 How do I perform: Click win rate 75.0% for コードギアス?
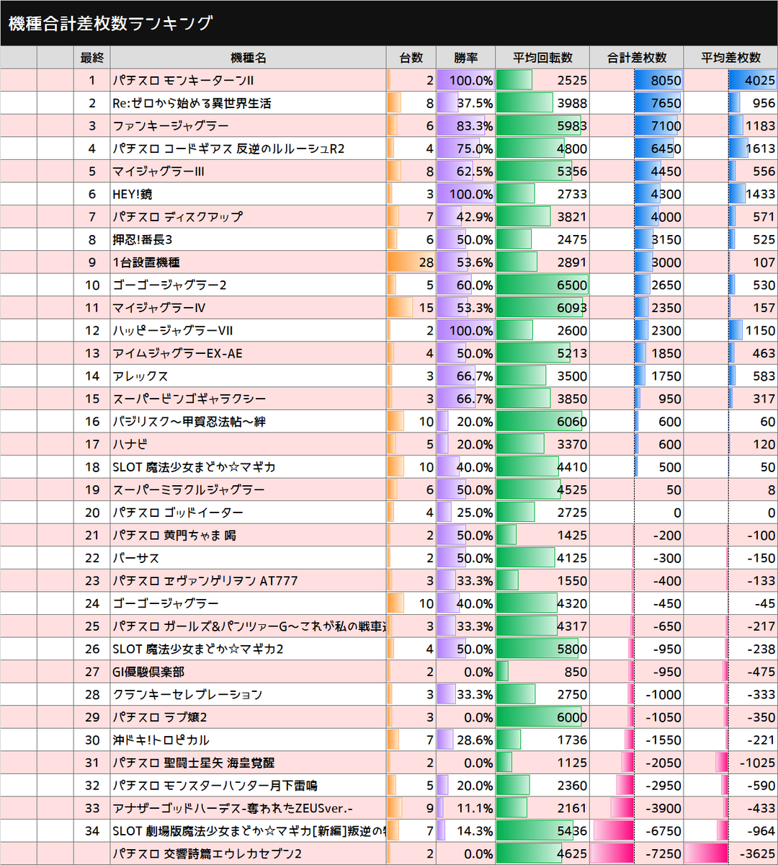[x=466, y=148]
